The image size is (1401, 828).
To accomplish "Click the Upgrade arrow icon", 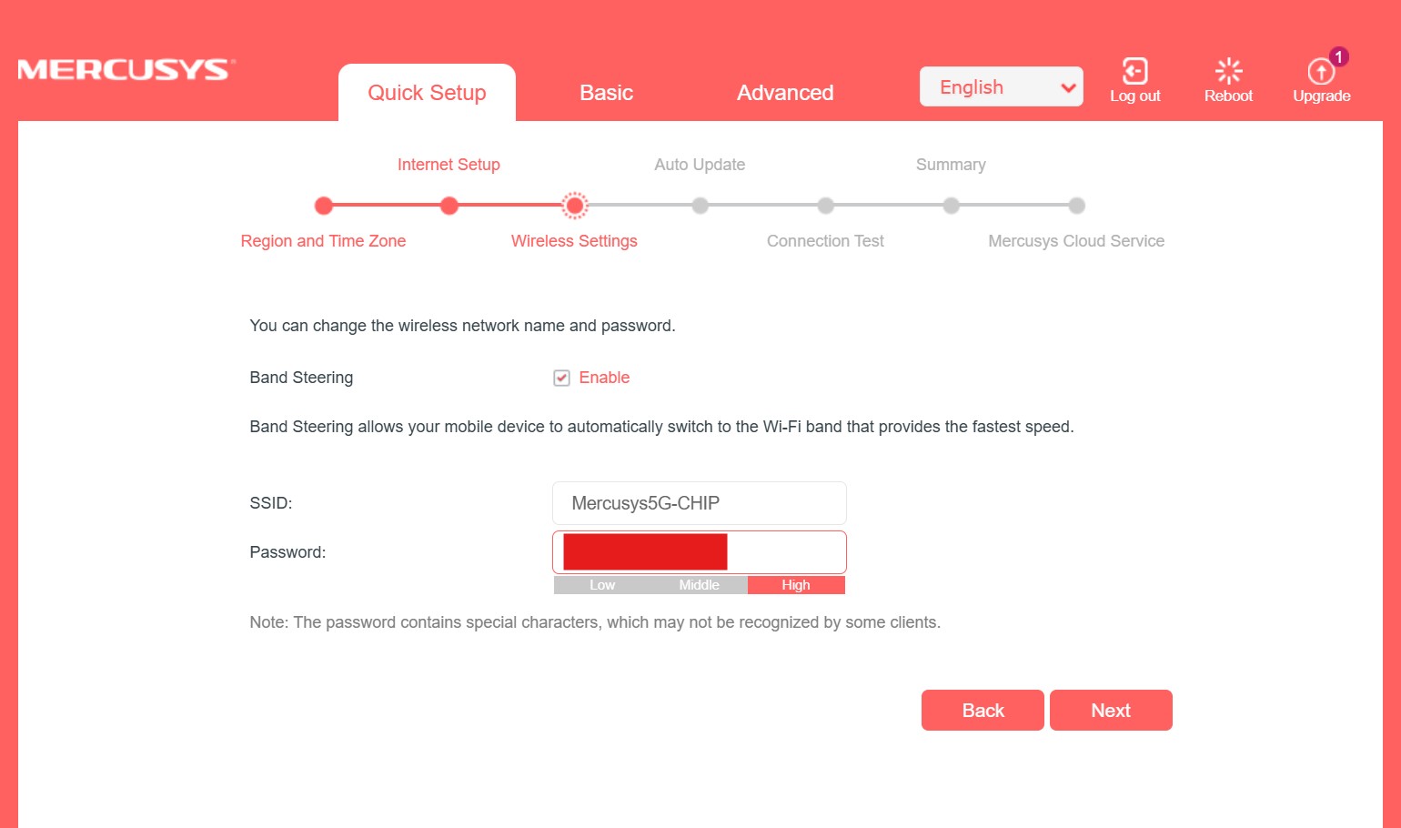I will (x=1320, y=72).
